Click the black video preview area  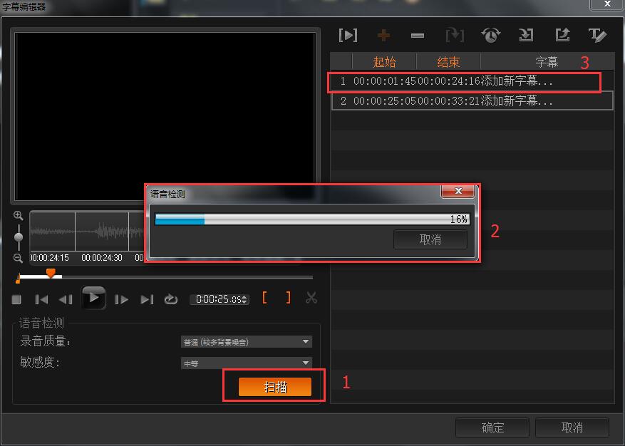(x=165, y=115)
